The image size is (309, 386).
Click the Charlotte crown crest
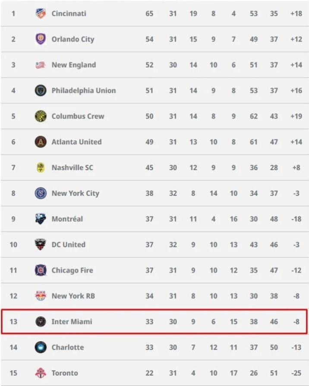(41, 347)
